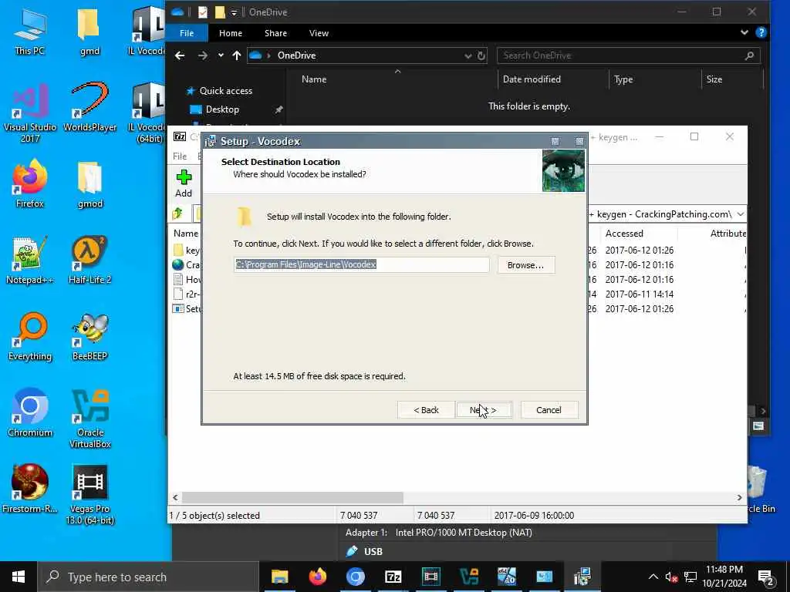Launch Notepad++ desktop shortcut
The image size is (790, 592).
pyautogui.click(x=30, y=261)
